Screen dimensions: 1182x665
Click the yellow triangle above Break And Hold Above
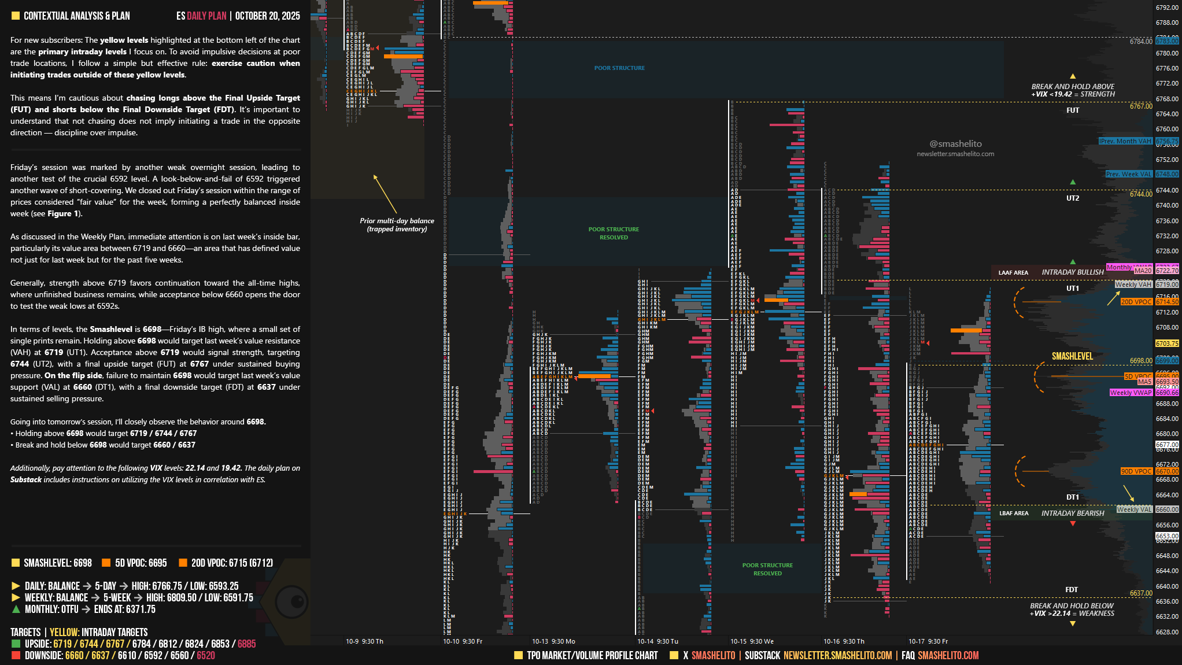point(1073,76)
